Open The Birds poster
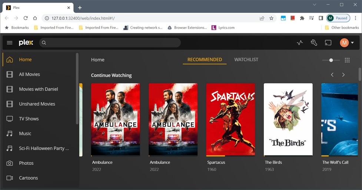362x190 pixels. [288, 119]
